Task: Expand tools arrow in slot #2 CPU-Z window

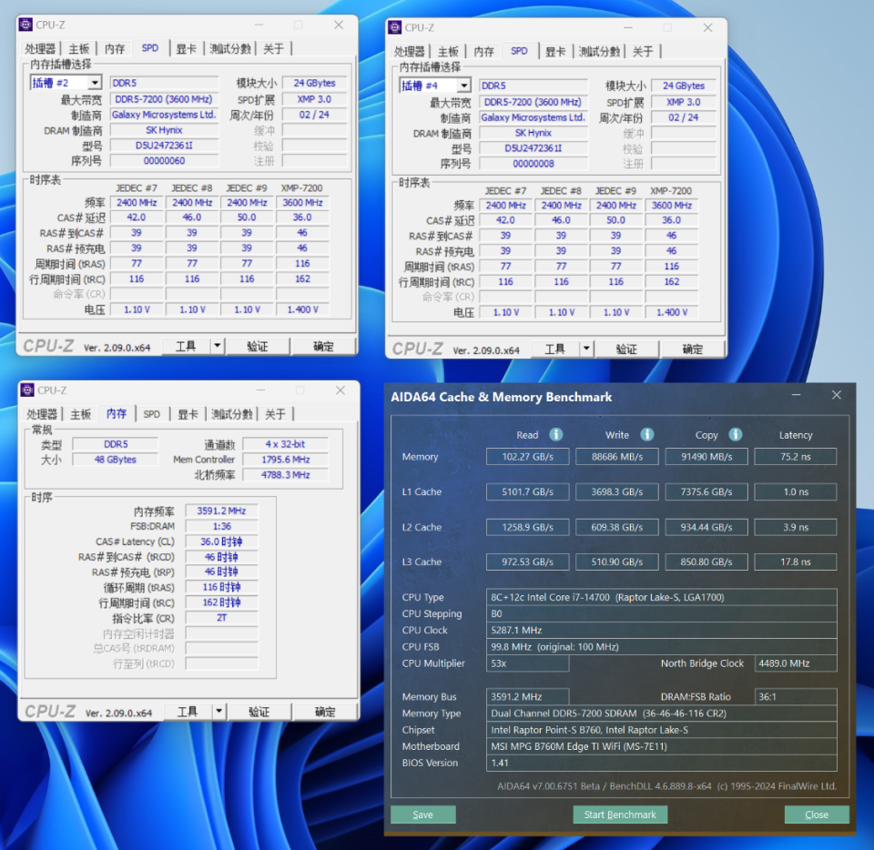Action: click(x=217, y=346)
